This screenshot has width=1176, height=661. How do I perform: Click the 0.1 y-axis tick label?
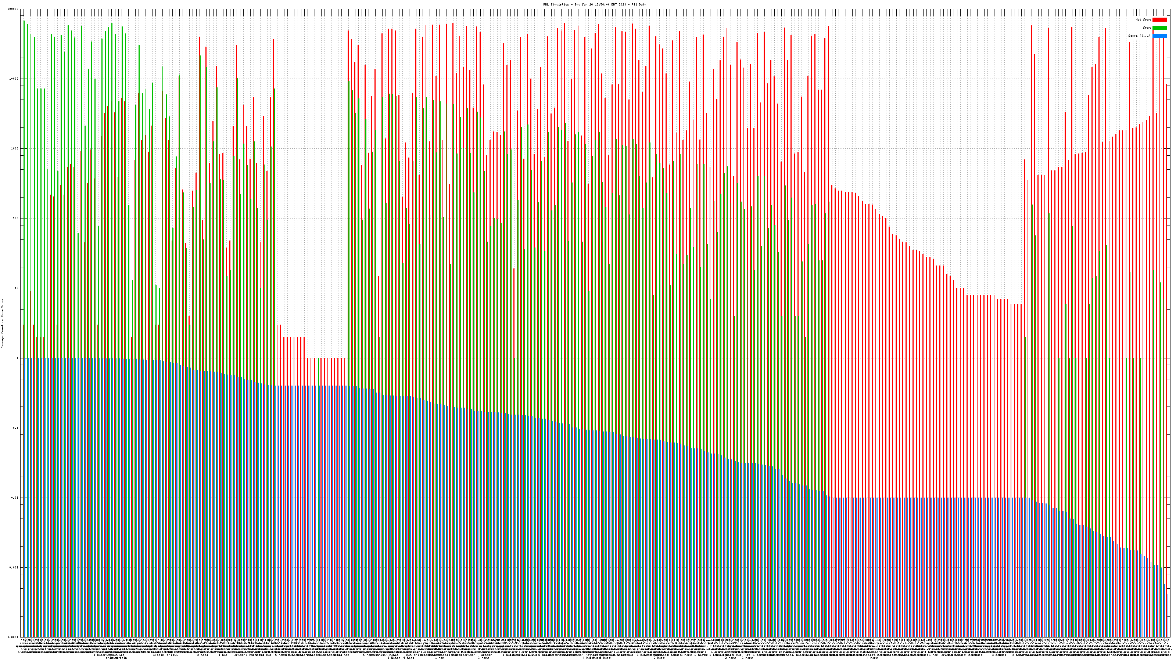[16, 428]
